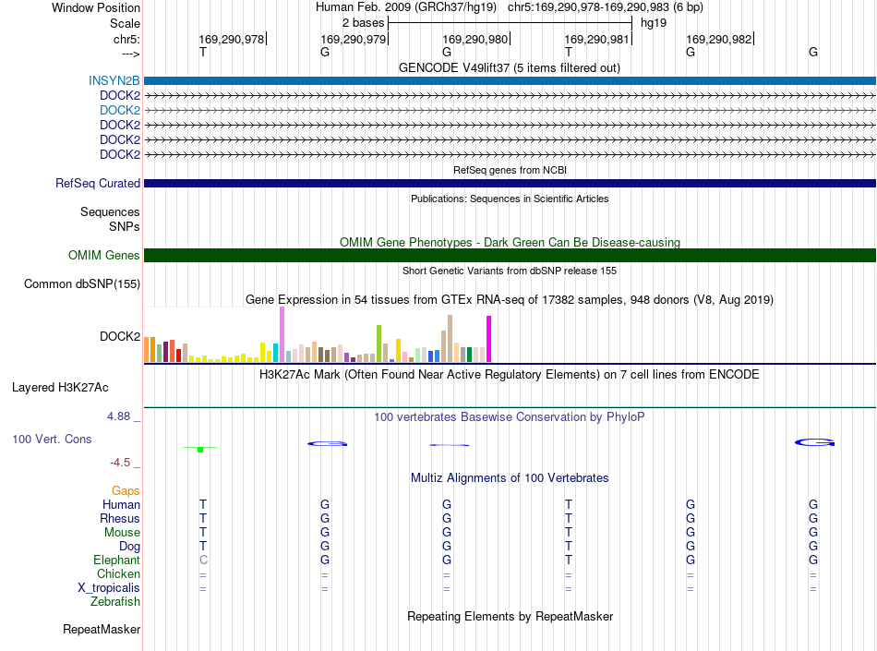
Task: Select the Zebrafish alignment row label
Action: point(115,602)
